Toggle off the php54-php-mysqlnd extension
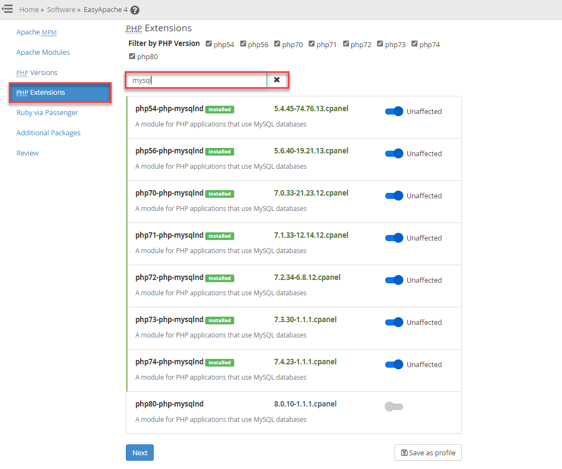562x469 pixels. click(393, 111)
